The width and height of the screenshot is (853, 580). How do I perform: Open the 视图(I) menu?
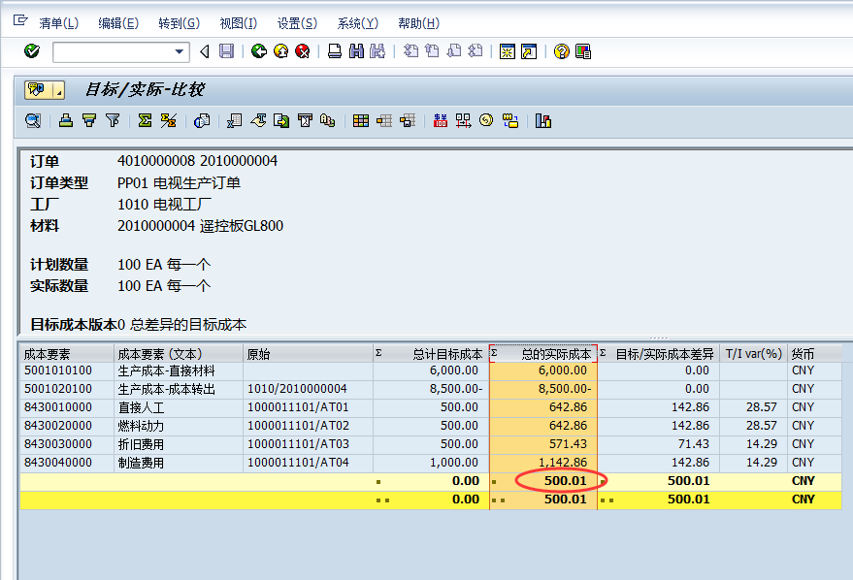point(239,23)
